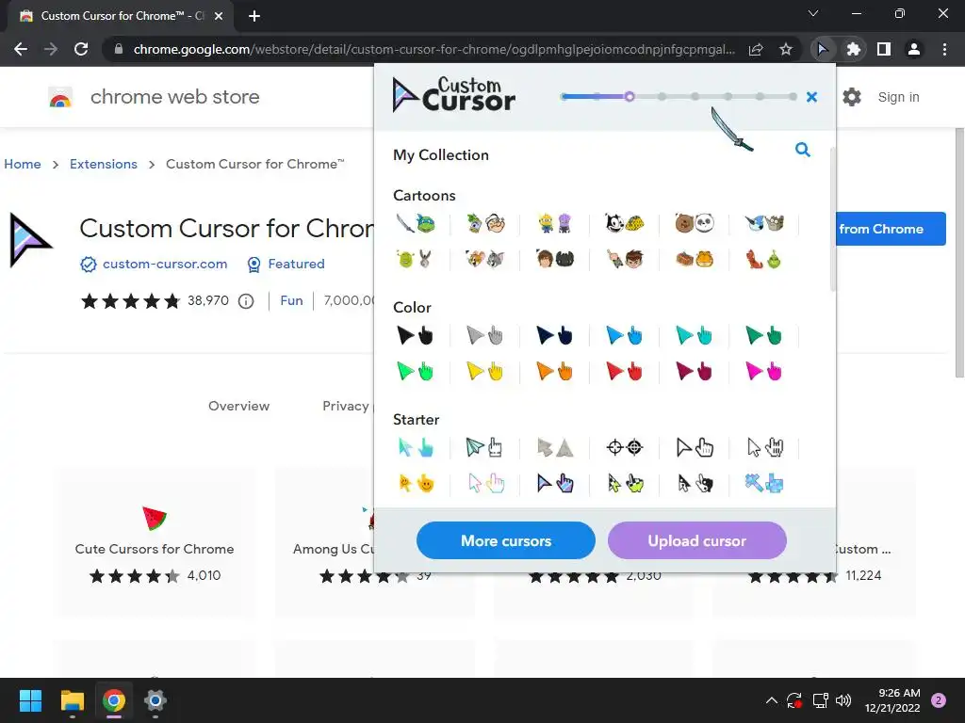Image resolution: width=965 pixels, height=723 pixels.
Task: Open File Explorer from taskbar
Action: [73, 700]
